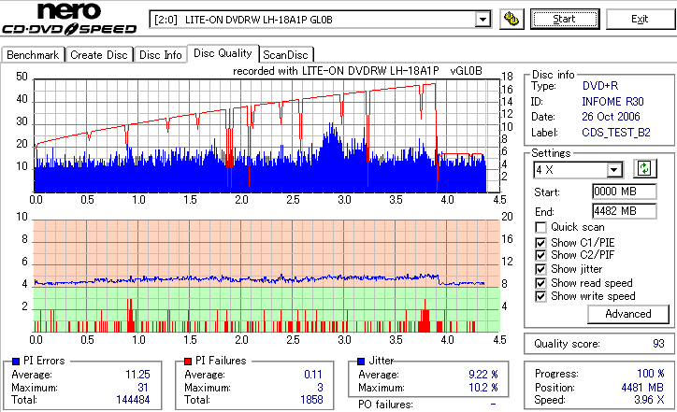The width and height of the screenshot is (677, 412).
Task: Switch to the Create Disc tab
Action: pos(99,55)
